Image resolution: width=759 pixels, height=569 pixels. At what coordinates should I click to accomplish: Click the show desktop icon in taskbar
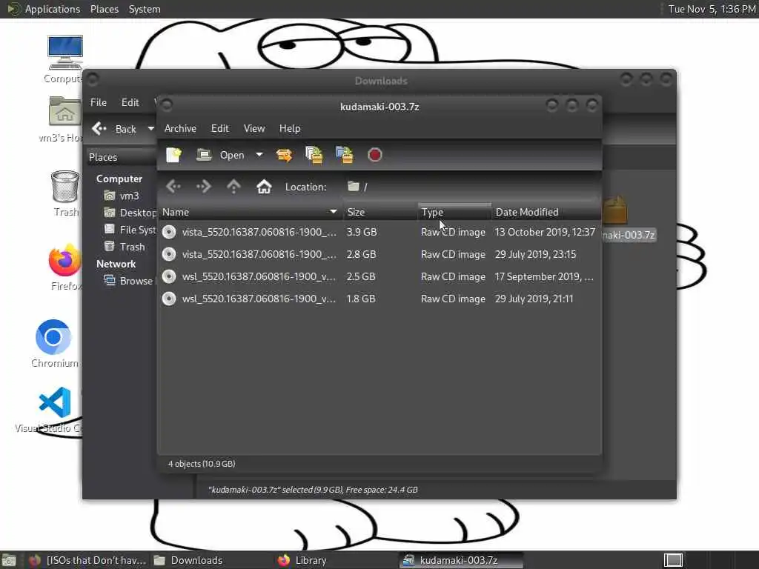click(9, 561)
